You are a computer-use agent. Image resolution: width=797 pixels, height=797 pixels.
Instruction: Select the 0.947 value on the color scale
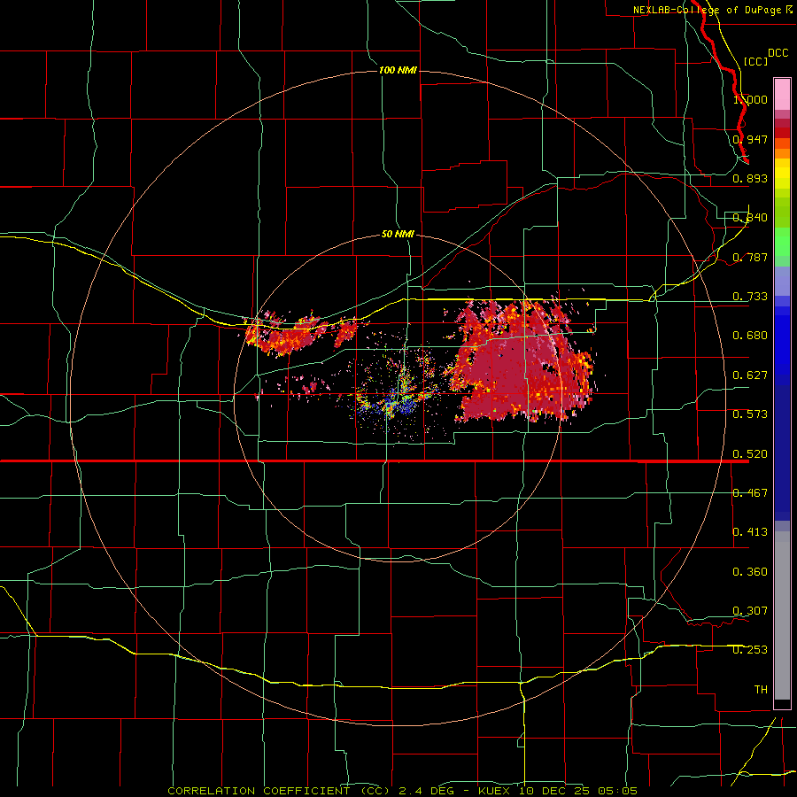[x=750, y=139]
